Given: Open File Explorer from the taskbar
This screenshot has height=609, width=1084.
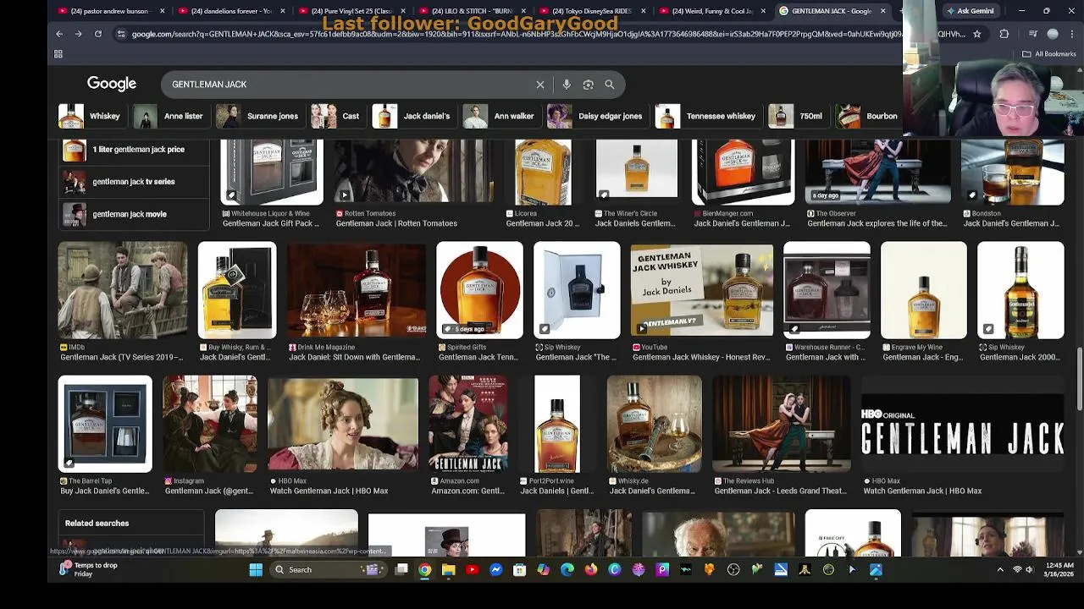Looking at the screenshot, I should [x=449, y=570].
